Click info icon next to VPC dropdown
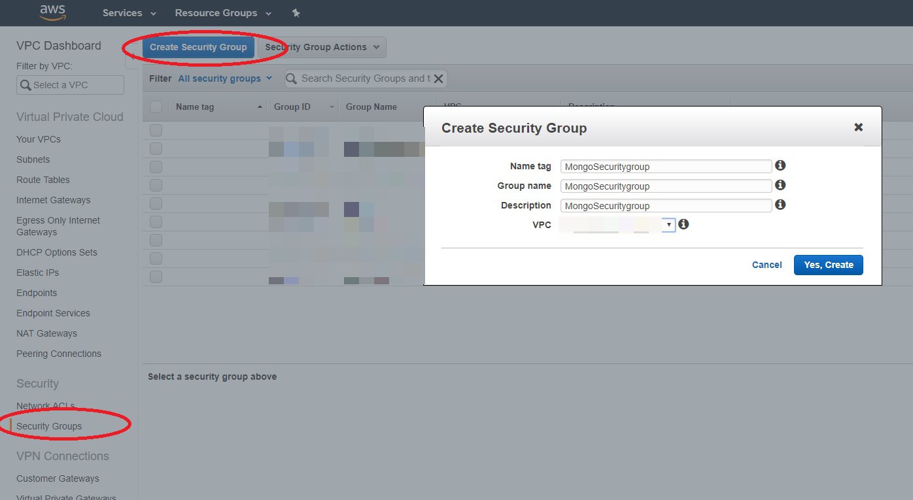913x500 pixels. pyautogui.click(x=683, y=224)
